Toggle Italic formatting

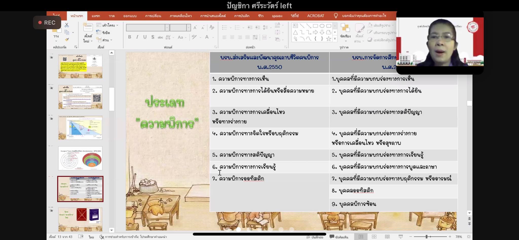(137, 37)
